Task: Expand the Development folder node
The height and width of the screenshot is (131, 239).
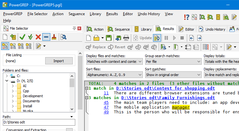Action: point(13,96)
